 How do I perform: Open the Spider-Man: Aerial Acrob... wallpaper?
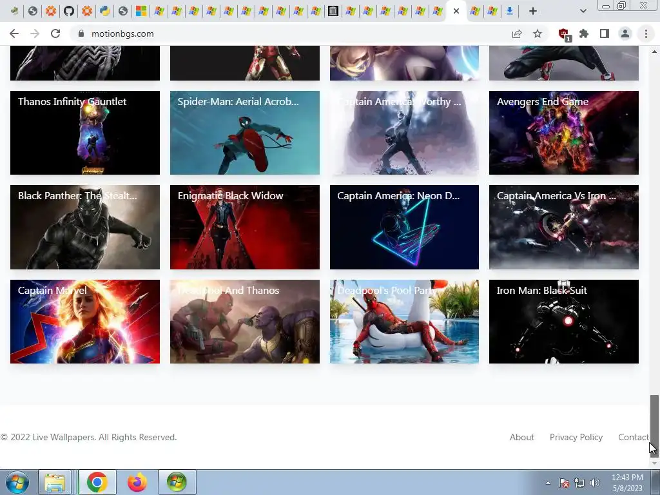coord(244,133)
